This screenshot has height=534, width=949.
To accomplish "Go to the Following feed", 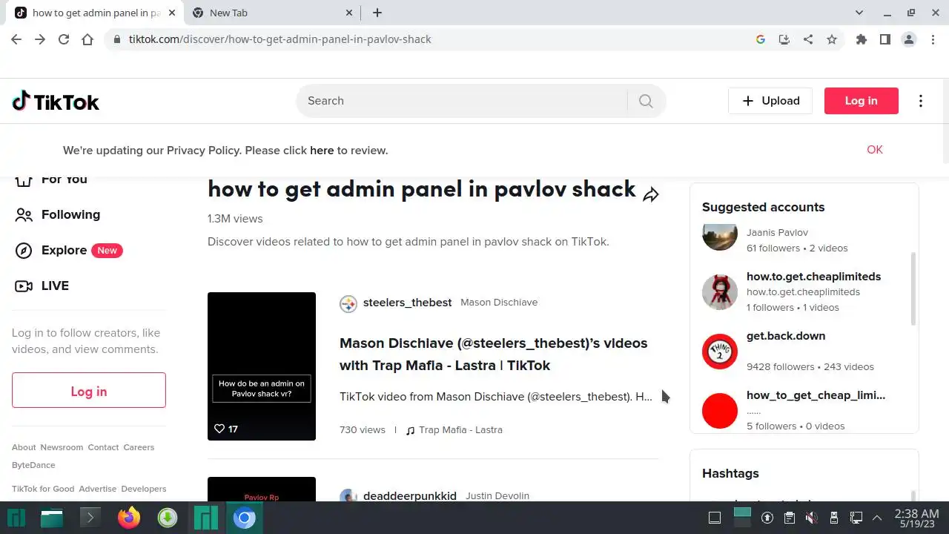I will (x=70, y=215).
